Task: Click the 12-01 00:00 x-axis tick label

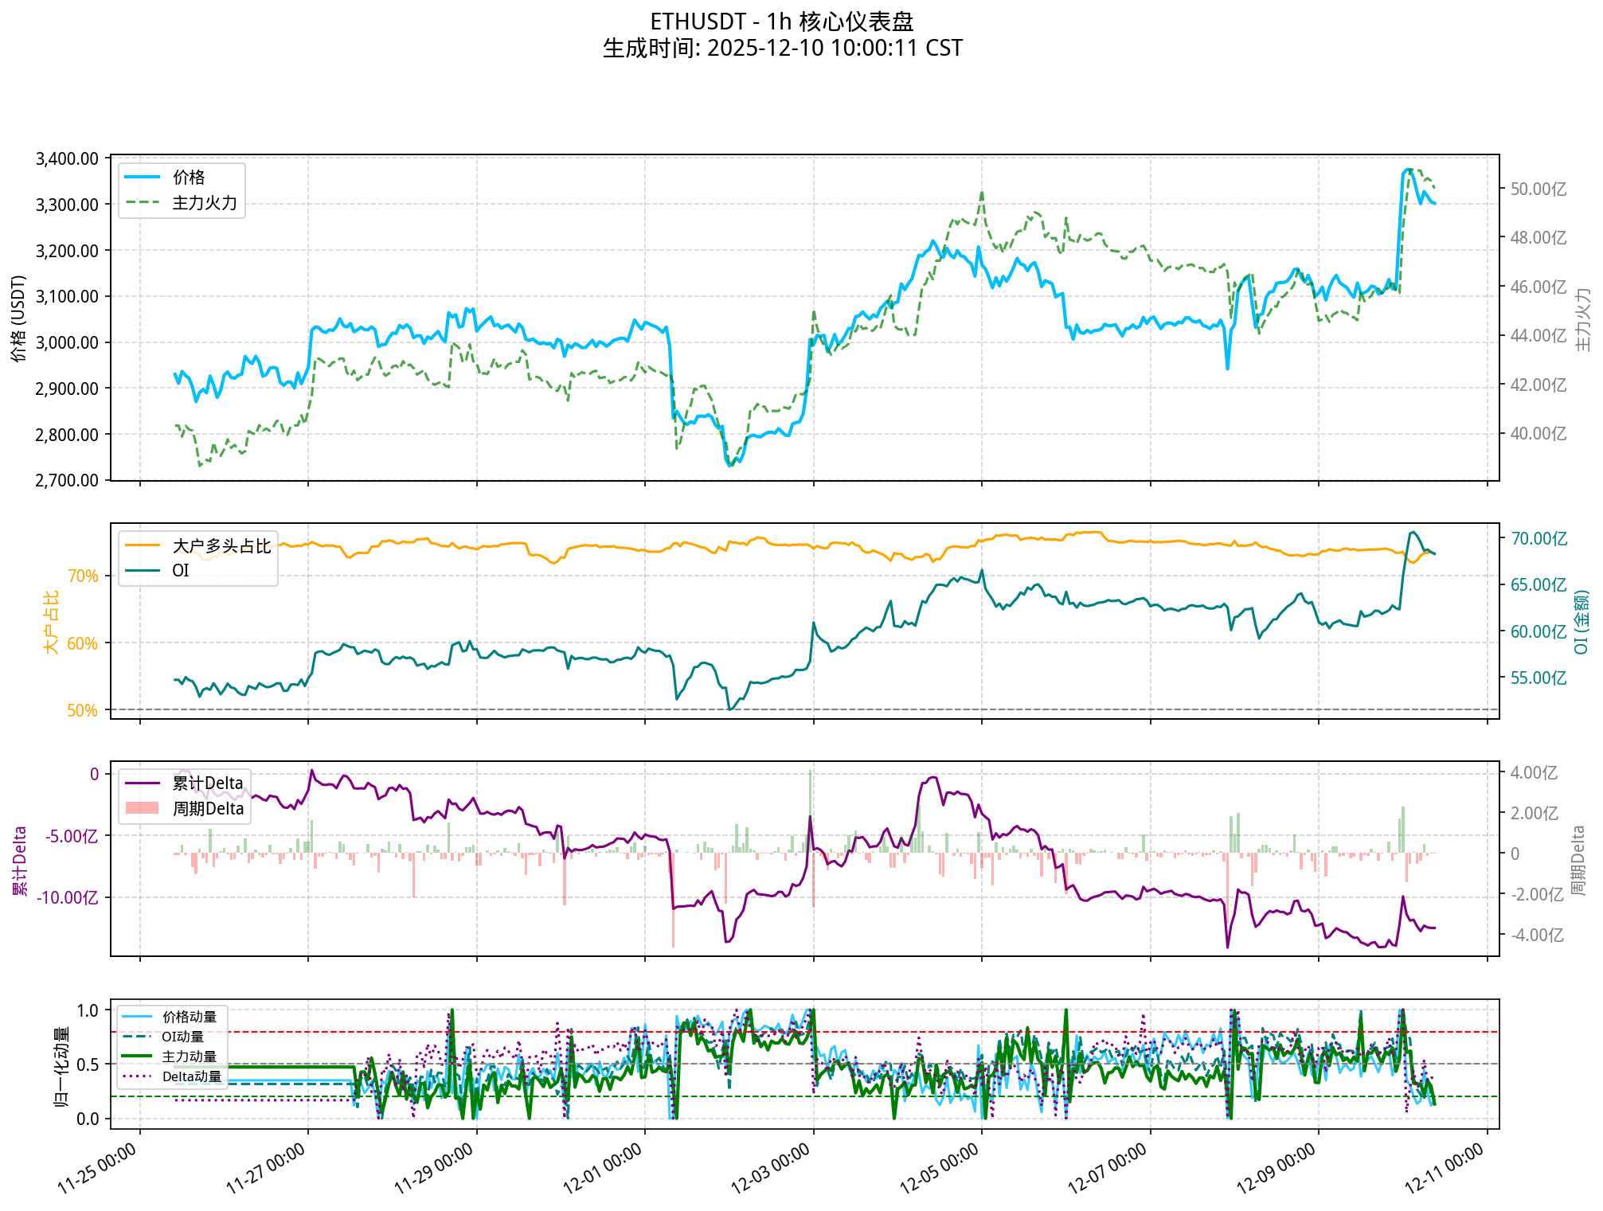Action: pyautogui.click(x=602, y=1168)
